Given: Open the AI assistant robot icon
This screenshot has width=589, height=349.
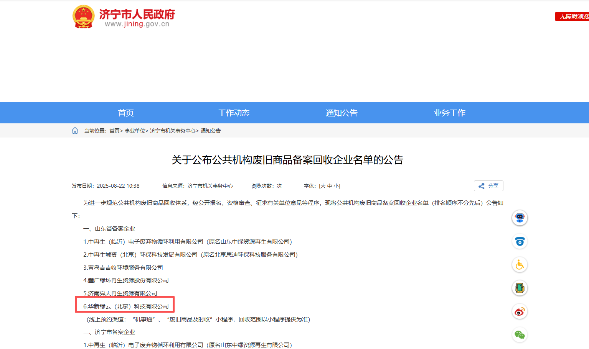Looking at the screenshot, I should point(519,218).
